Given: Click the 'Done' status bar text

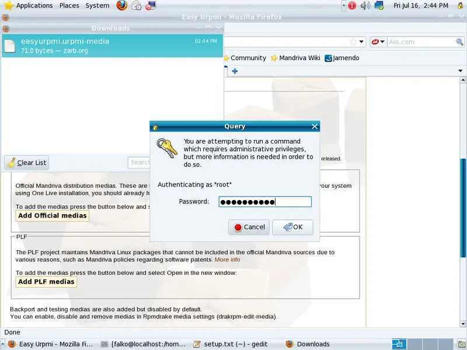Looking at the screenshot, I should (x=12, y=332).
